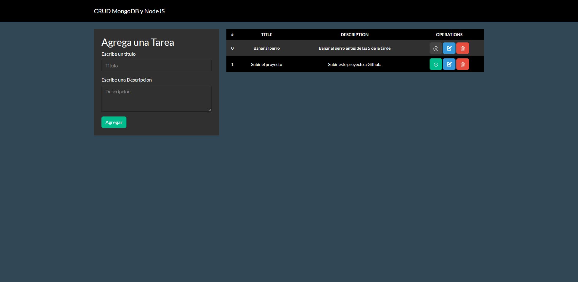Edit the 'Subir el proyecto' task
The width and height of the screenshot is (578, 282).
[449, 64]
